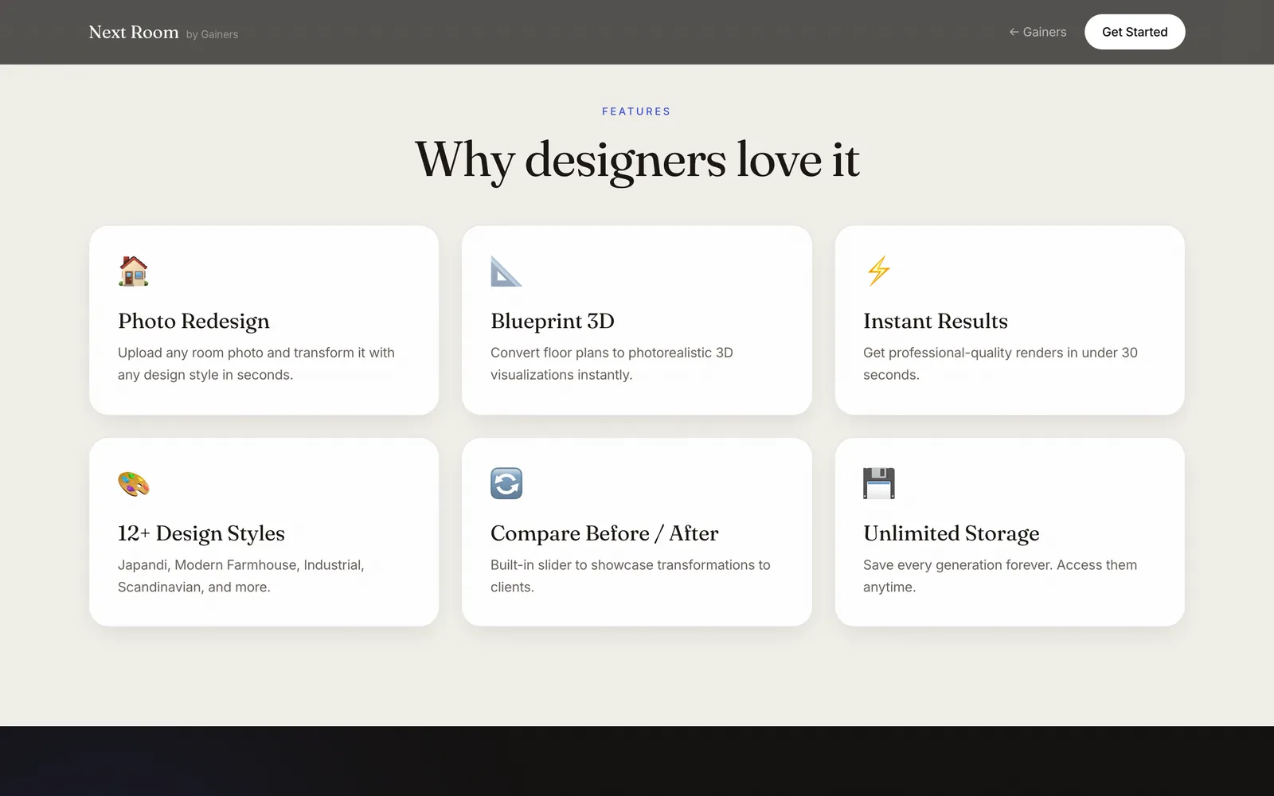This screenshot has height=796, width=1274.
Task: Click the paint palette icon for Design Styles
Action: (x=134, y=483)
